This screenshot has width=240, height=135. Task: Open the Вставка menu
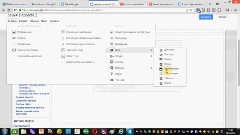(12, 21)
